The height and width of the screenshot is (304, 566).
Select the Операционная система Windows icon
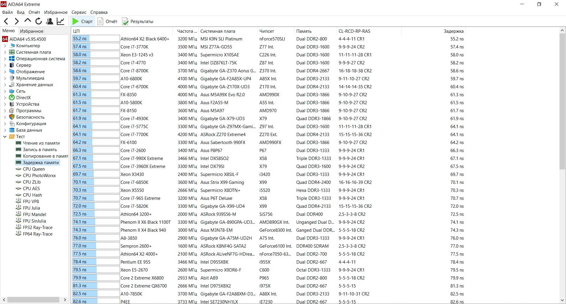[12, 59]
